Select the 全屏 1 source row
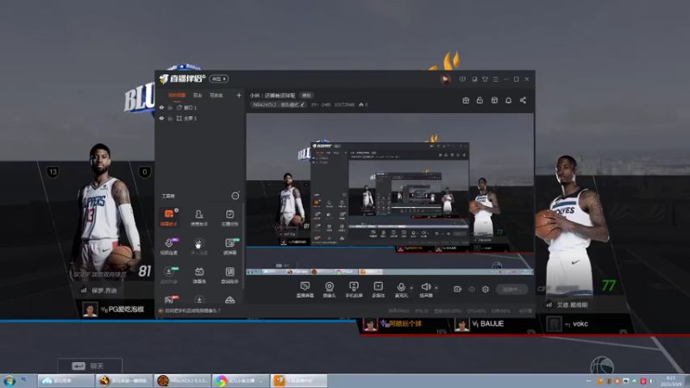This screenshot has height=388, width=690. coord(200,118)
